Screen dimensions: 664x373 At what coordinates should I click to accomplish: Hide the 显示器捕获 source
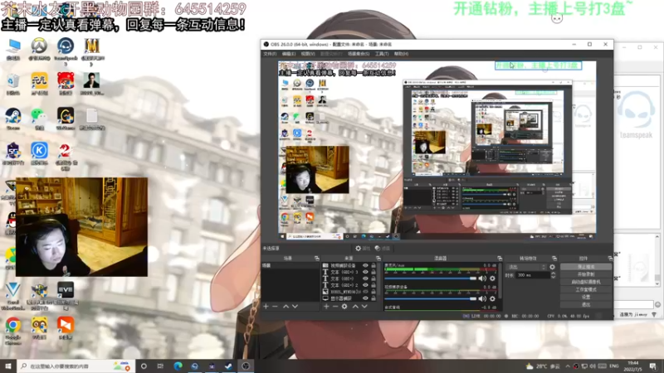[365, 298]
